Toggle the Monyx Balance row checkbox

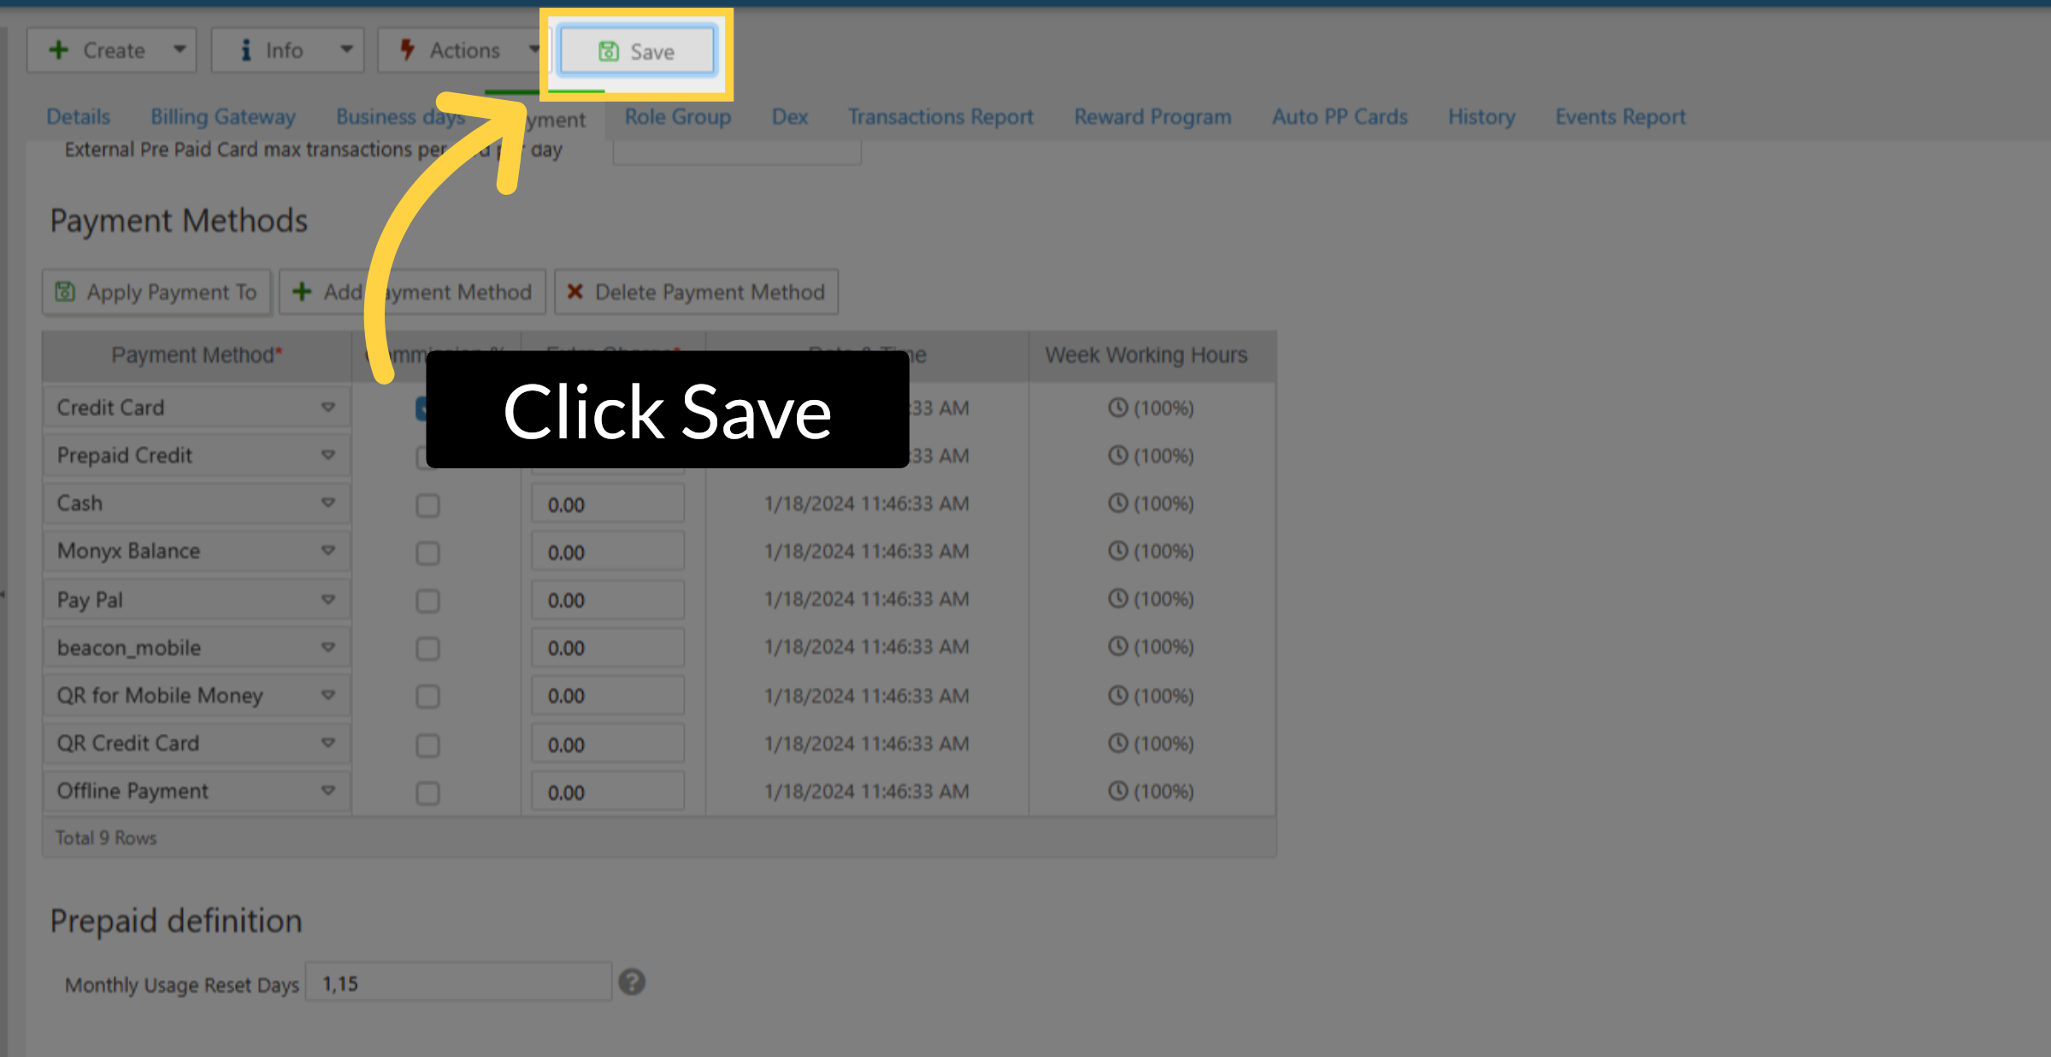427,553
